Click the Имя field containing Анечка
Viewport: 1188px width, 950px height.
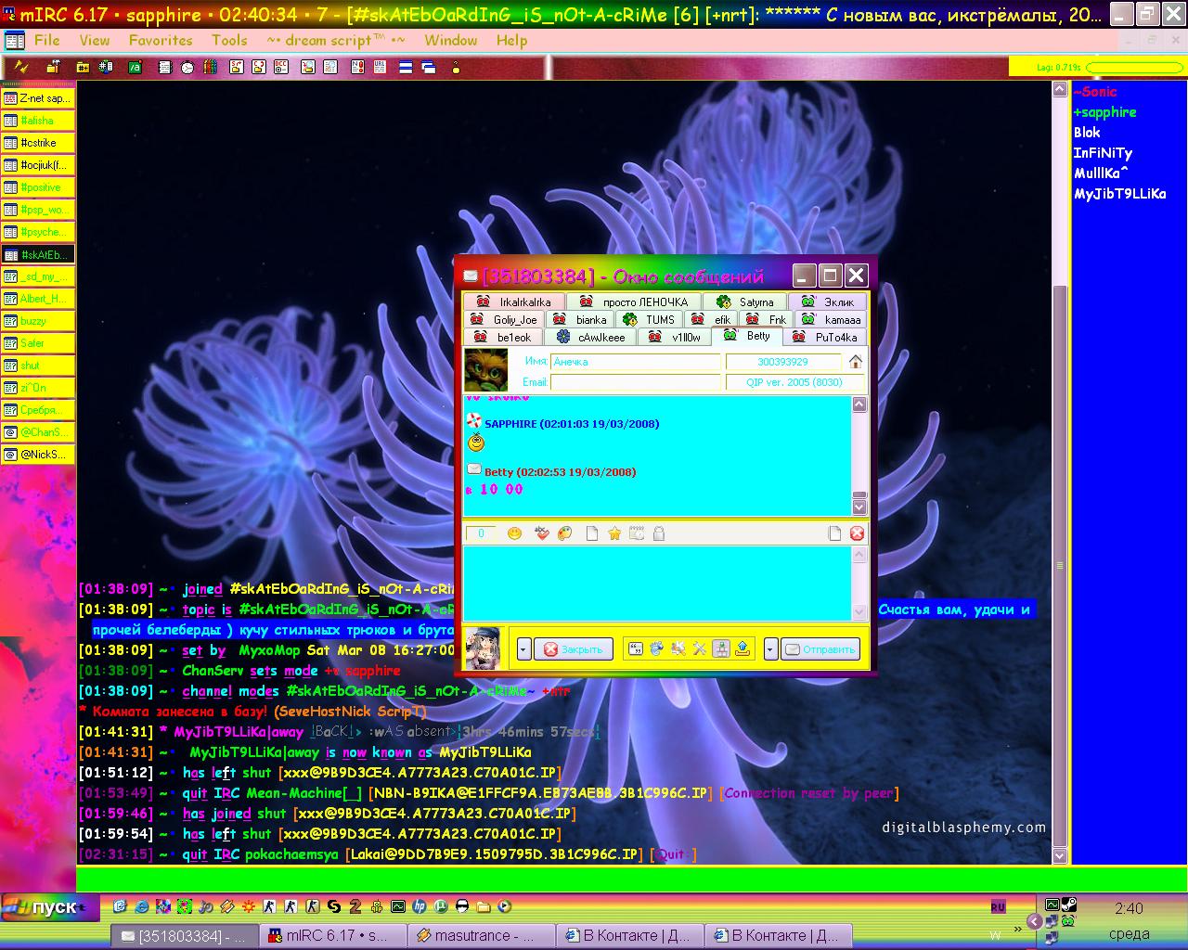pyautogui.click(x=635, y=362)
